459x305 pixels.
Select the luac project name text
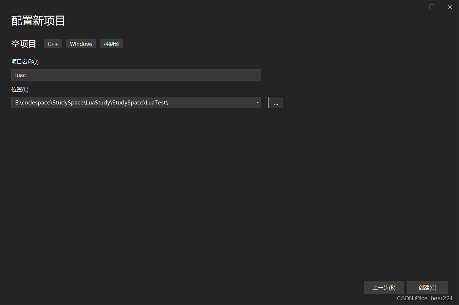pyautogui.click(x=20, y=75)
